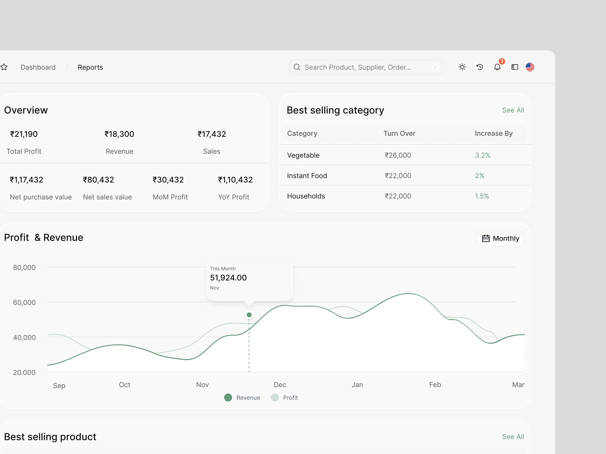
Task: Open the Monthly period dropdown
Action: click(x=500, y=238)
